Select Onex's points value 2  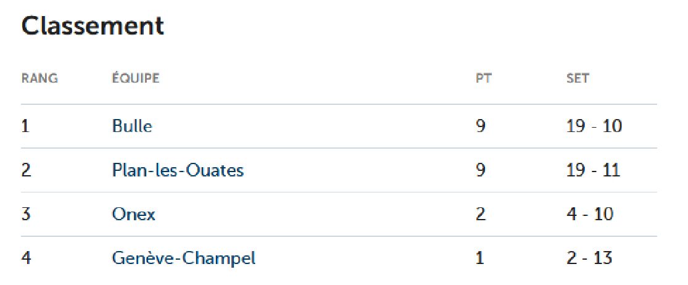[x=481, y=215]
